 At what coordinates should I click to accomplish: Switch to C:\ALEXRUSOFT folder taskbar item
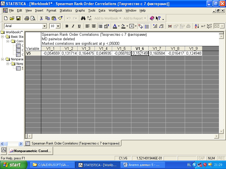click(x=53, y=165)
